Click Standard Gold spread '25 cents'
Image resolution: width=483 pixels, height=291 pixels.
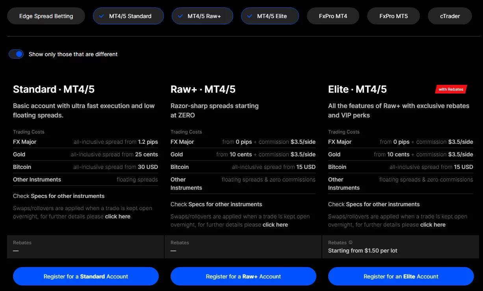(x=147, y=154)
